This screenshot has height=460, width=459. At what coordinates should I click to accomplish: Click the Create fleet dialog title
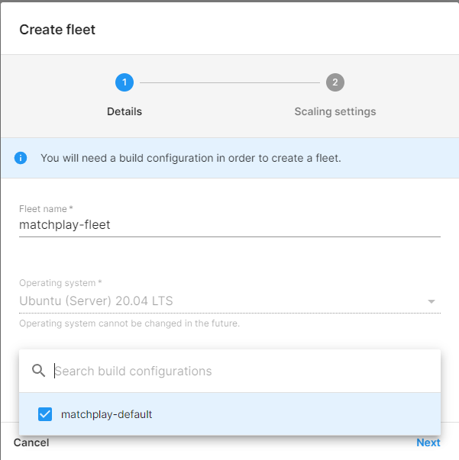click(x=57, y=30)
